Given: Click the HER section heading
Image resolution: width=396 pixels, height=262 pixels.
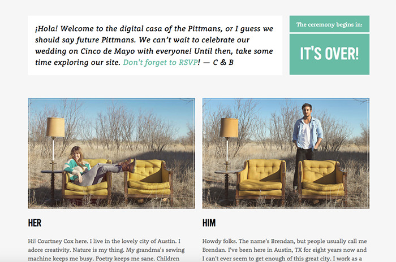Looking at the screenshot, I should click(35, 223).
